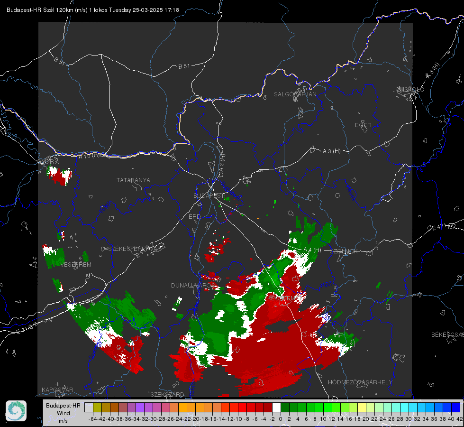Click the ÉRD town label

coord(194,217)
